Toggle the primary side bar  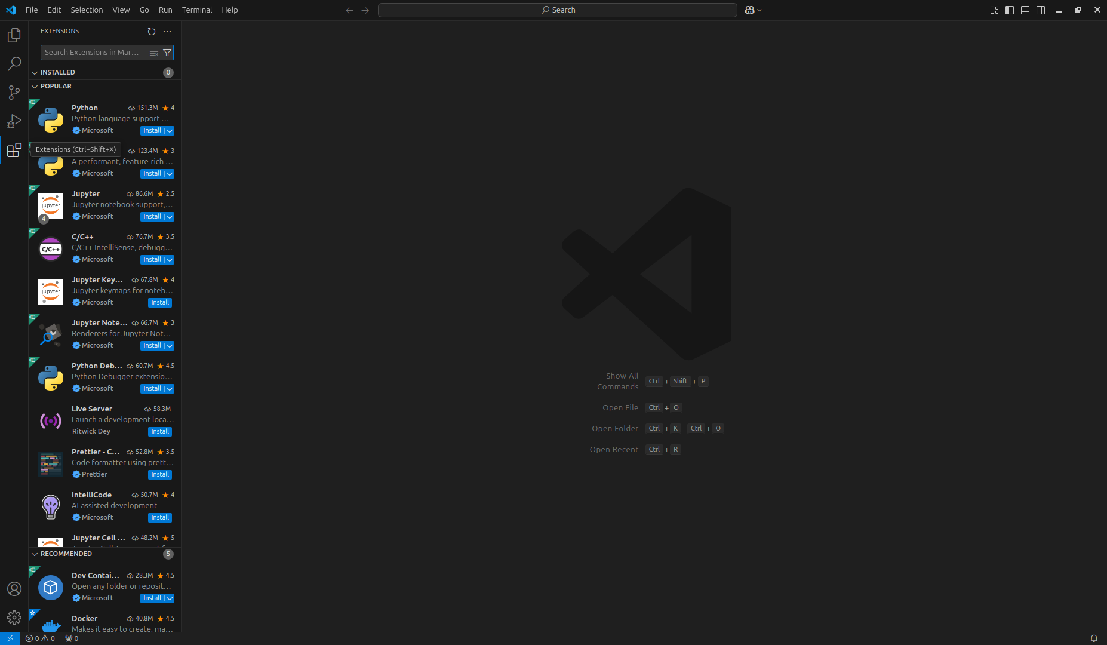(x=1010, y=10)
